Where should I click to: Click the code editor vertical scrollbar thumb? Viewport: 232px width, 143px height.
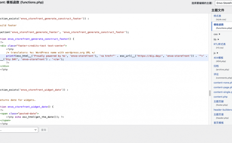point(210,93)
